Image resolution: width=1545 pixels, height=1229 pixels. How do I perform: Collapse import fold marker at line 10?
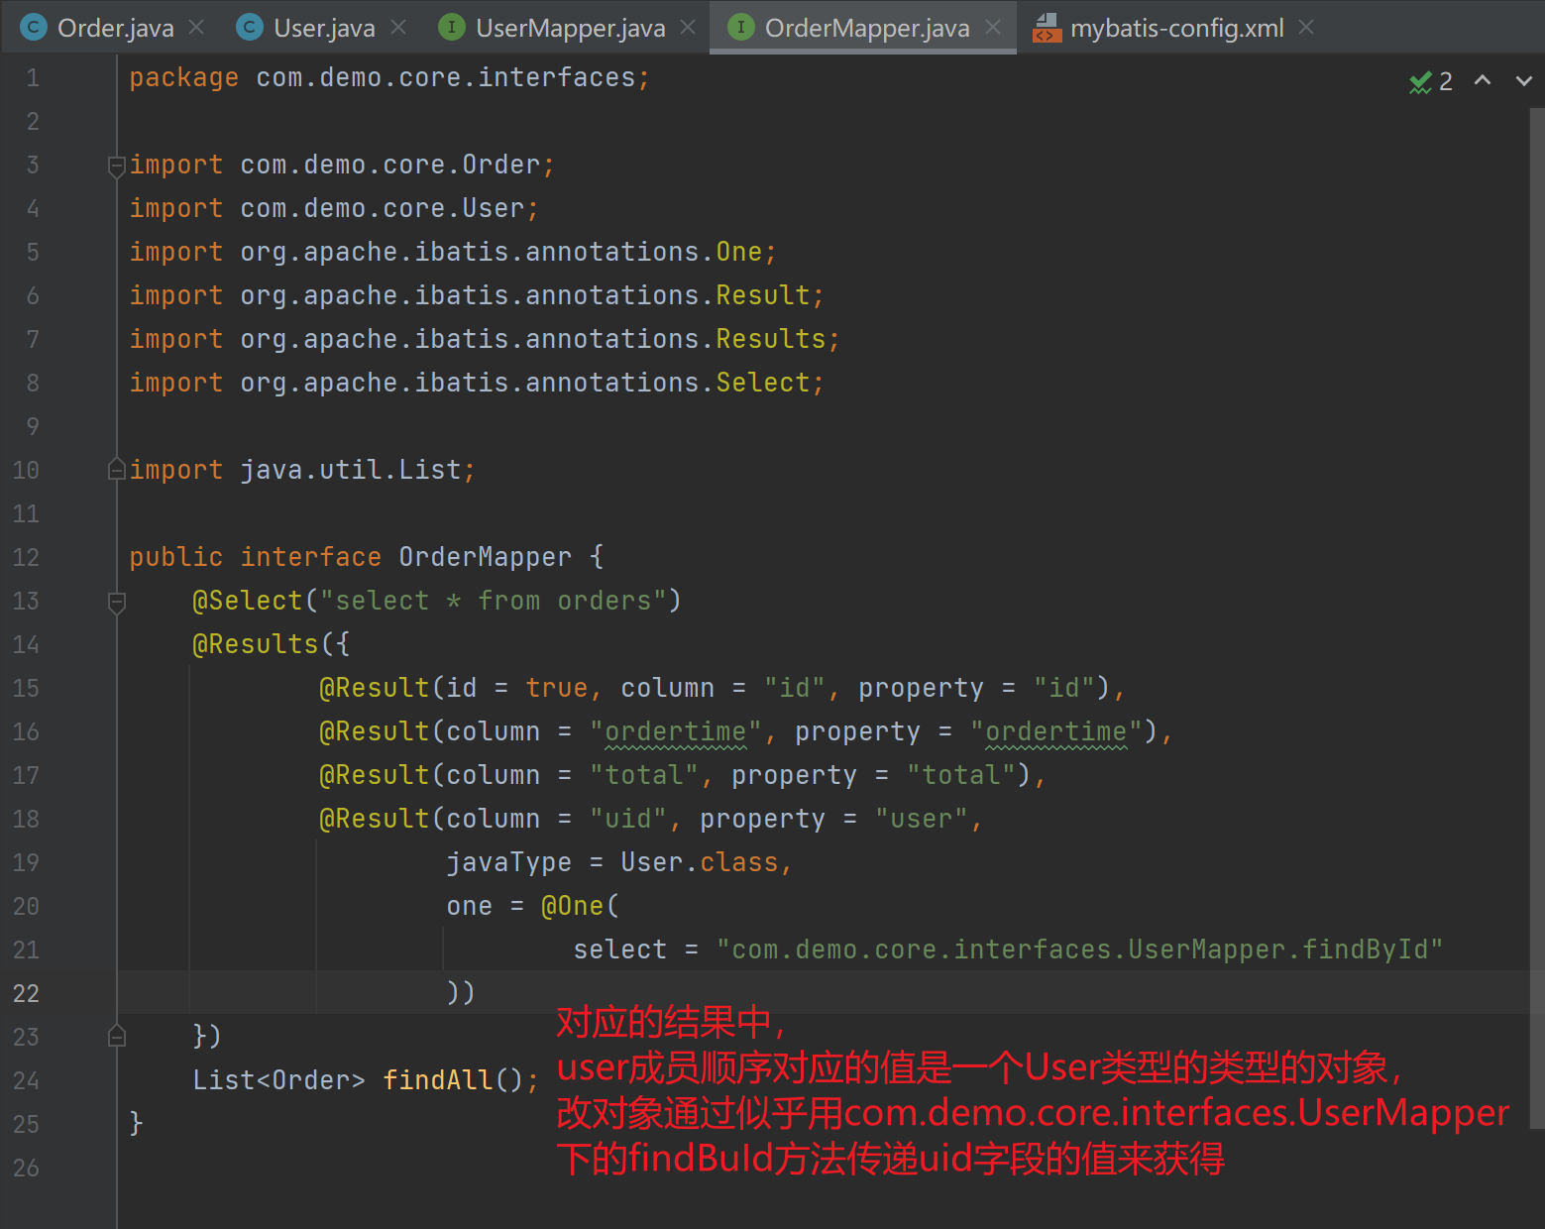[x=116, y=470]
